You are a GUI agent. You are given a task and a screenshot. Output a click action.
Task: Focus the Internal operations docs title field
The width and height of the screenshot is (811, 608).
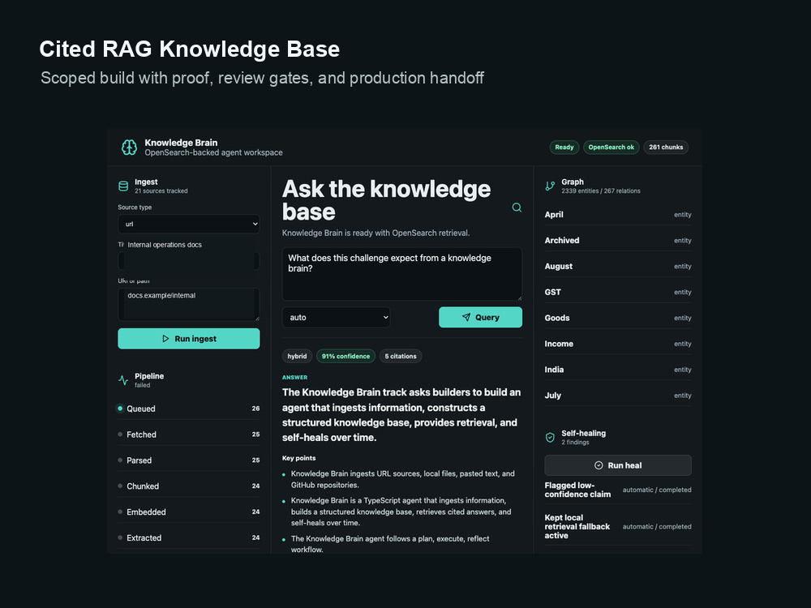(x=189, y=260)
